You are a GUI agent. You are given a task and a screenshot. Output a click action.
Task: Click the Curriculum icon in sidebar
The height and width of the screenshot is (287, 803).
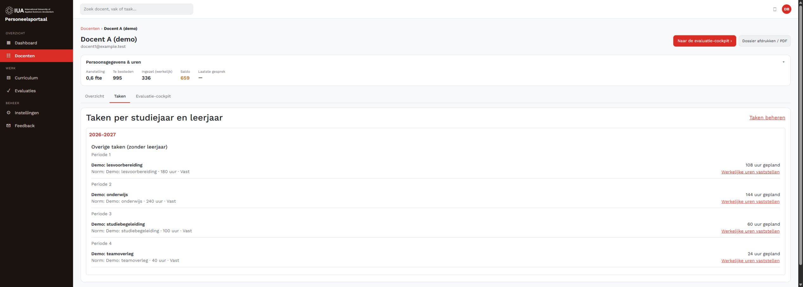9,78
